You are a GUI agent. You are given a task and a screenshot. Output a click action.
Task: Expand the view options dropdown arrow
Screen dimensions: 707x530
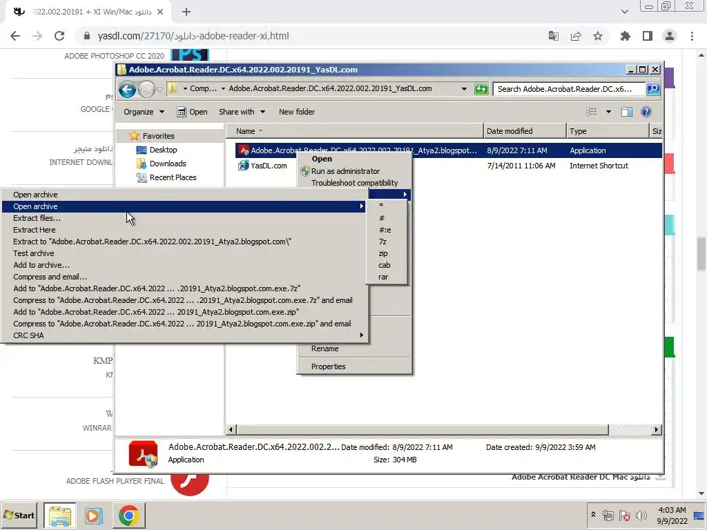click(608, 112)
